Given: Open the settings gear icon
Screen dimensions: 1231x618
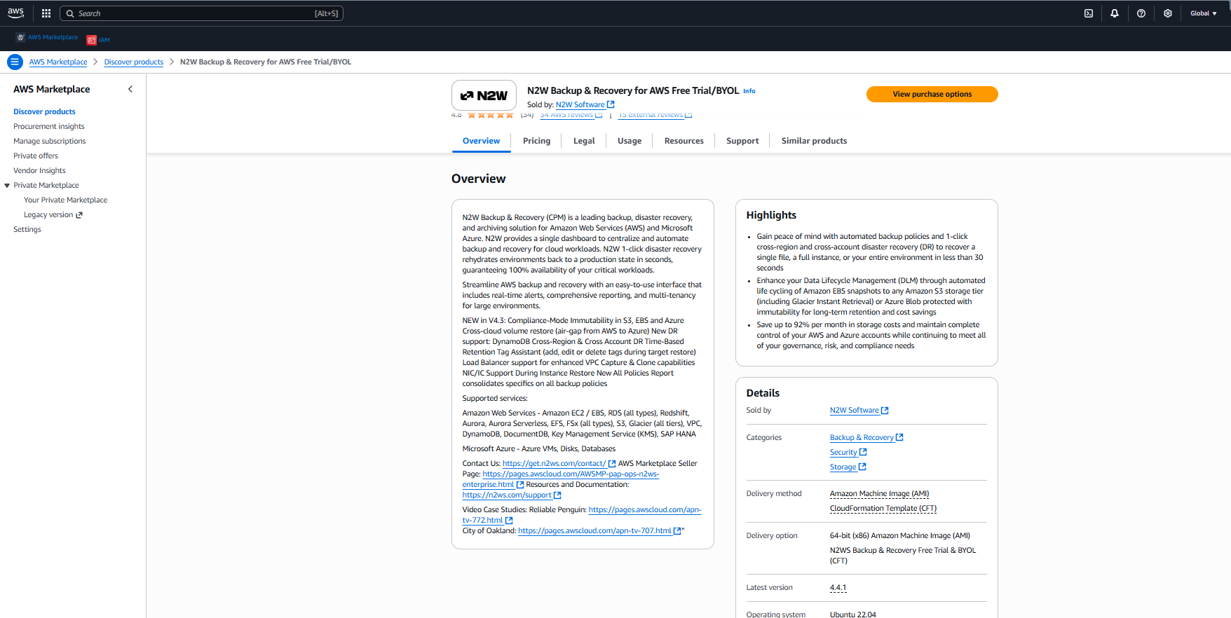Looking at the screenshot, I should click(1168, 13).
